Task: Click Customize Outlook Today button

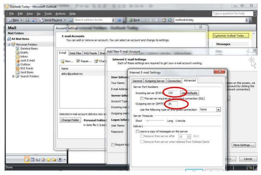Action: click(231, 36)
